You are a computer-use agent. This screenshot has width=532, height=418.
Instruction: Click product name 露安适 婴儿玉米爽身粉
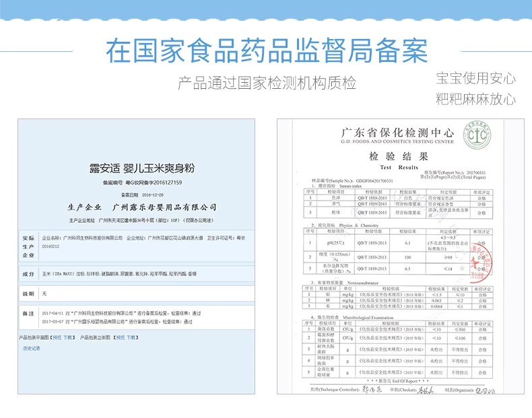click(x=142, y=168)
